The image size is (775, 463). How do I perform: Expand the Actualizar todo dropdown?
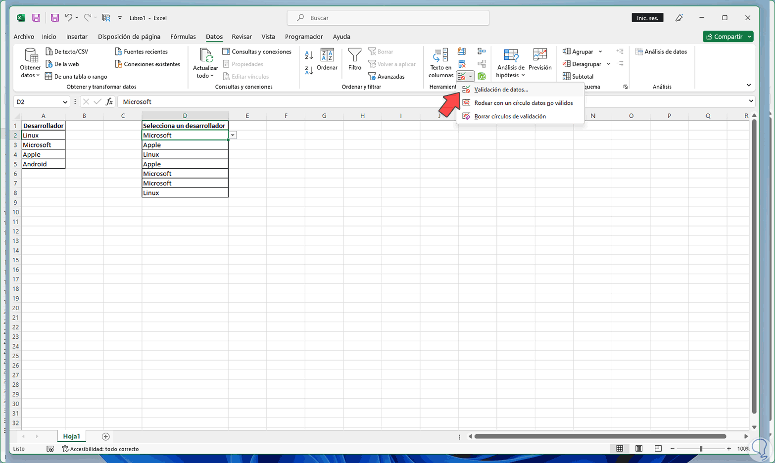click(205, 63)
